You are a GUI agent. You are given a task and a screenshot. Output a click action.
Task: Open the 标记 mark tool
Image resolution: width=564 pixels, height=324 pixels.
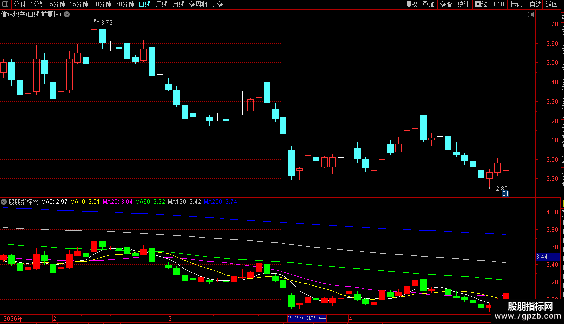pyautogui.click(x=516, y=4)
